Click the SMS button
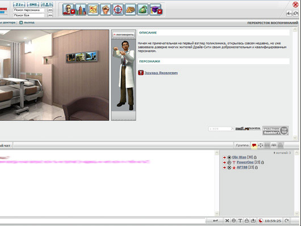This screenshot has width=301, height=226. pos(33,5)
